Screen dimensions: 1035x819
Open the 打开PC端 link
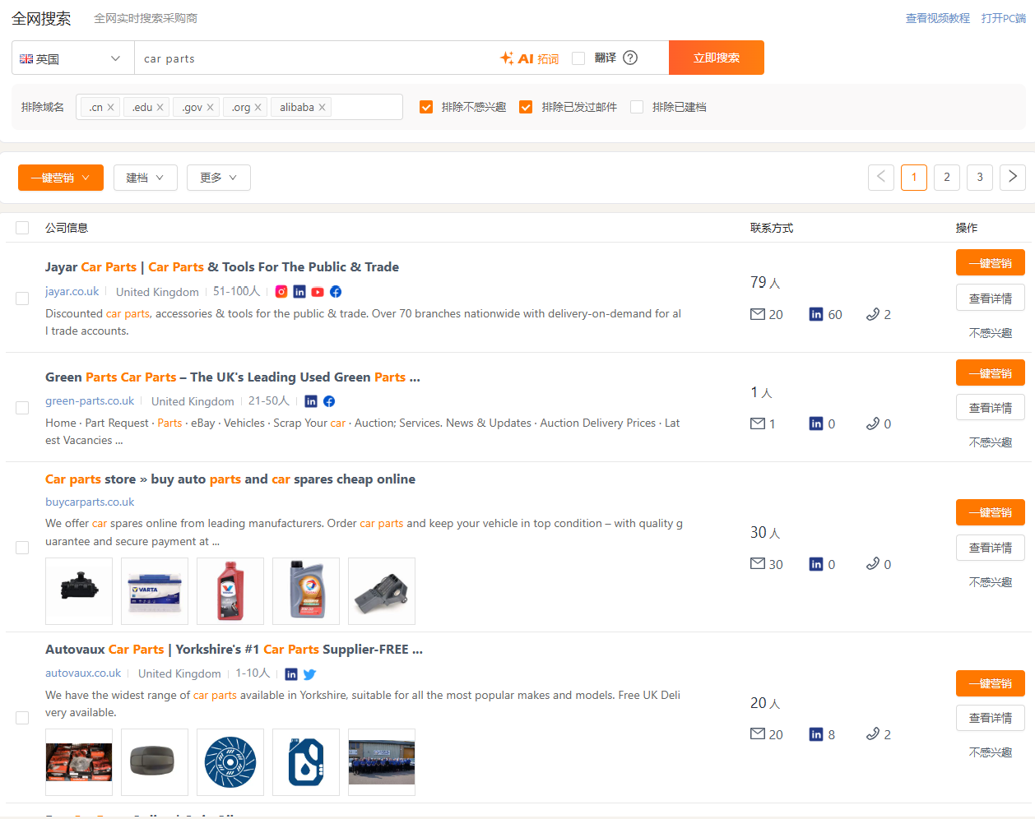coord(1003,18)
